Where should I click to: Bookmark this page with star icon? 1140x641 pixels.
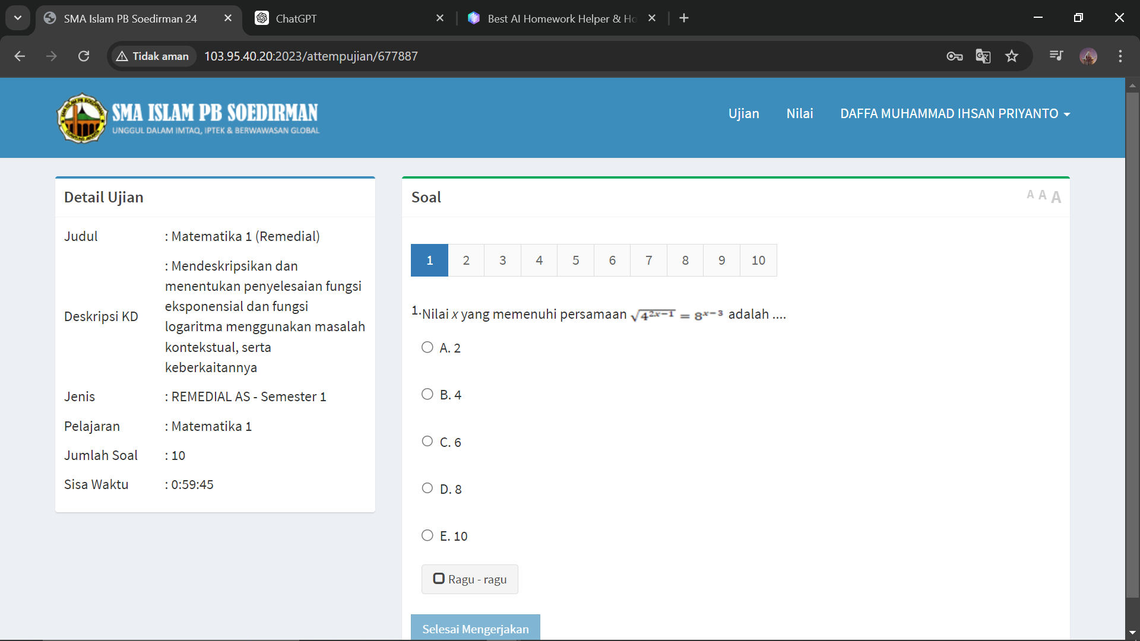(1012, 56)
